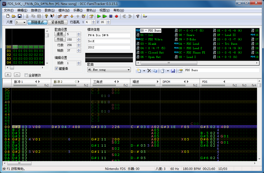
Task: Move frame up with gray arrow
Action: point(78,16)
